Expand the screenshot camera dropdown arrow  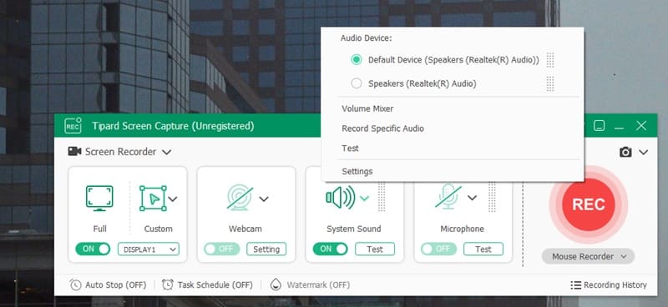click(x=643, y=152)
